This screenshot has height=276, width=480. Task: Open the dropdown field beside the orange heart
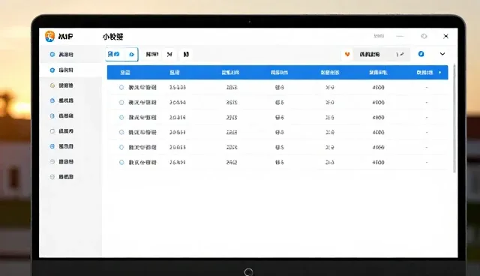click(382, 55)
